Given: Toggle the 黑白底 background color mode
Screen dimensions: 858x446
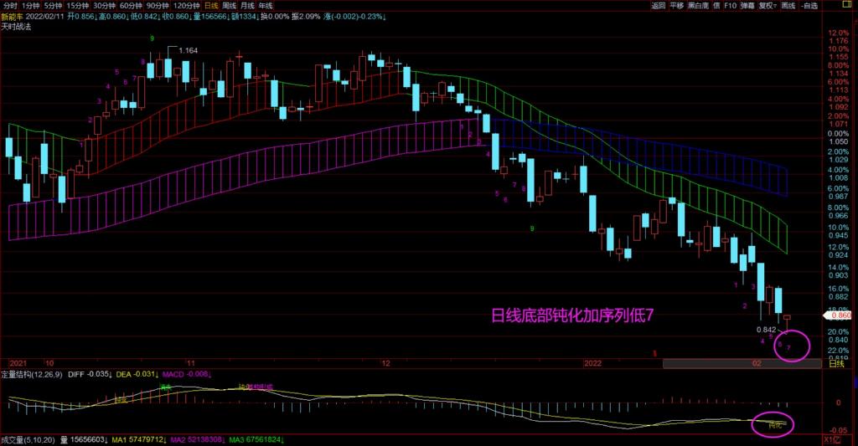Looking at the screenshot, I should [699, 6].
